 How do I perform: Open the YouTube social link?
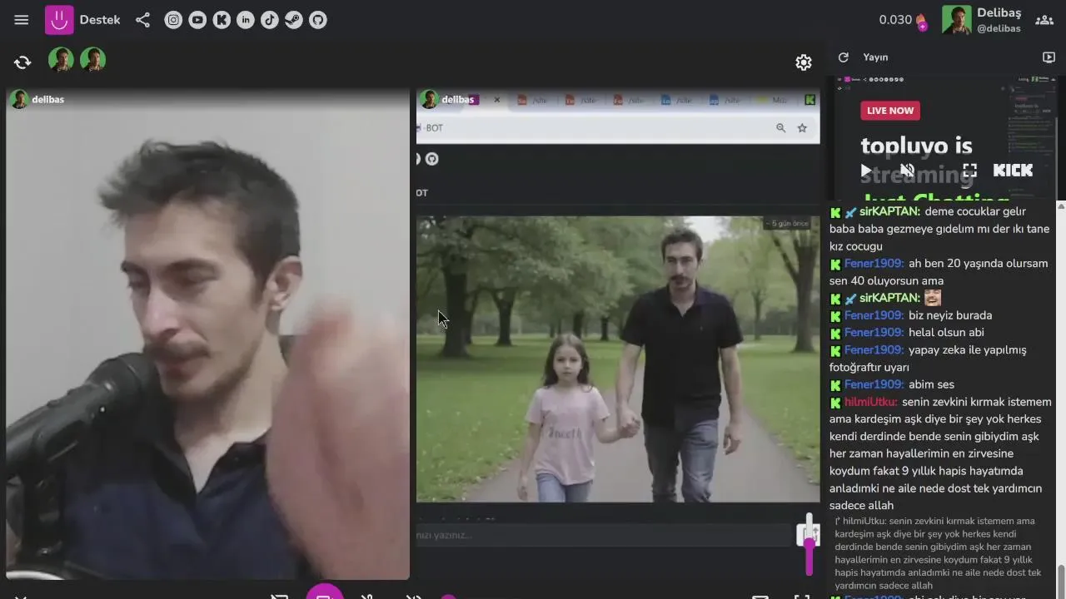[197, 20]
